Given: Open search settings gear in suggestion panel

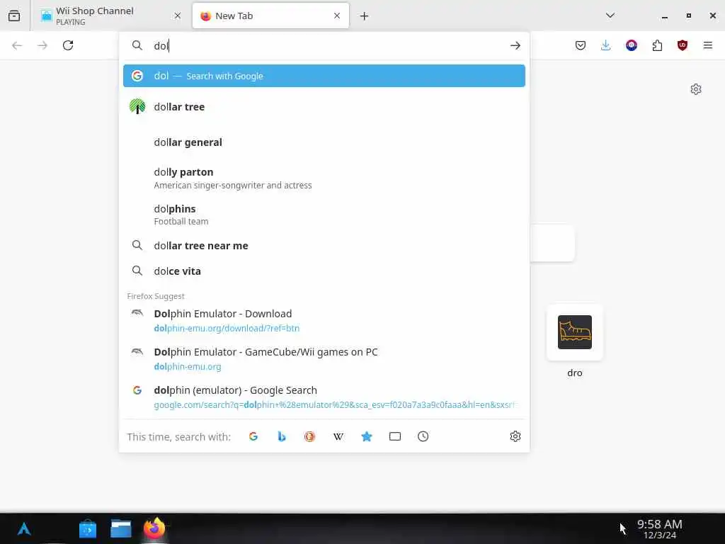Looking at the screenshot, I should pyautogui.click(x=515, y=436).
